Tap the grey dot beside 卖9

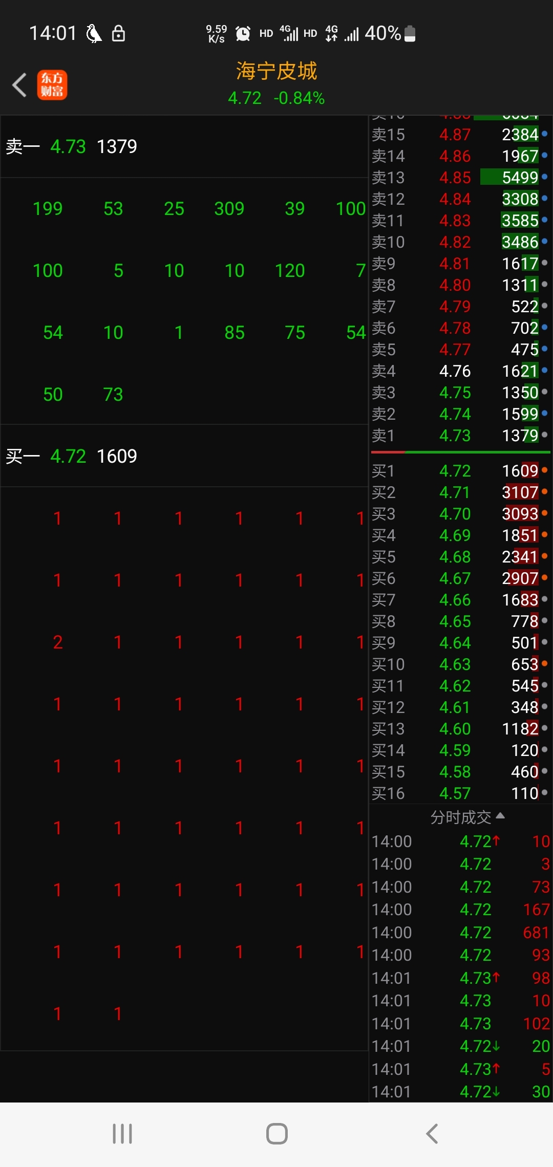pyautogui.click(x=544, y=263)
